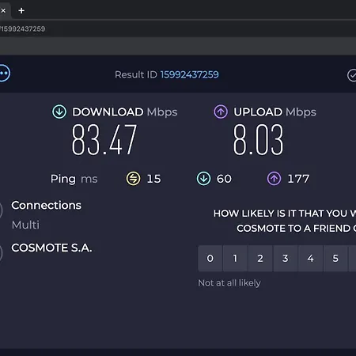356x356 pixels.
Task: Select rating 1 in the survey
Action: pos(235,259)
